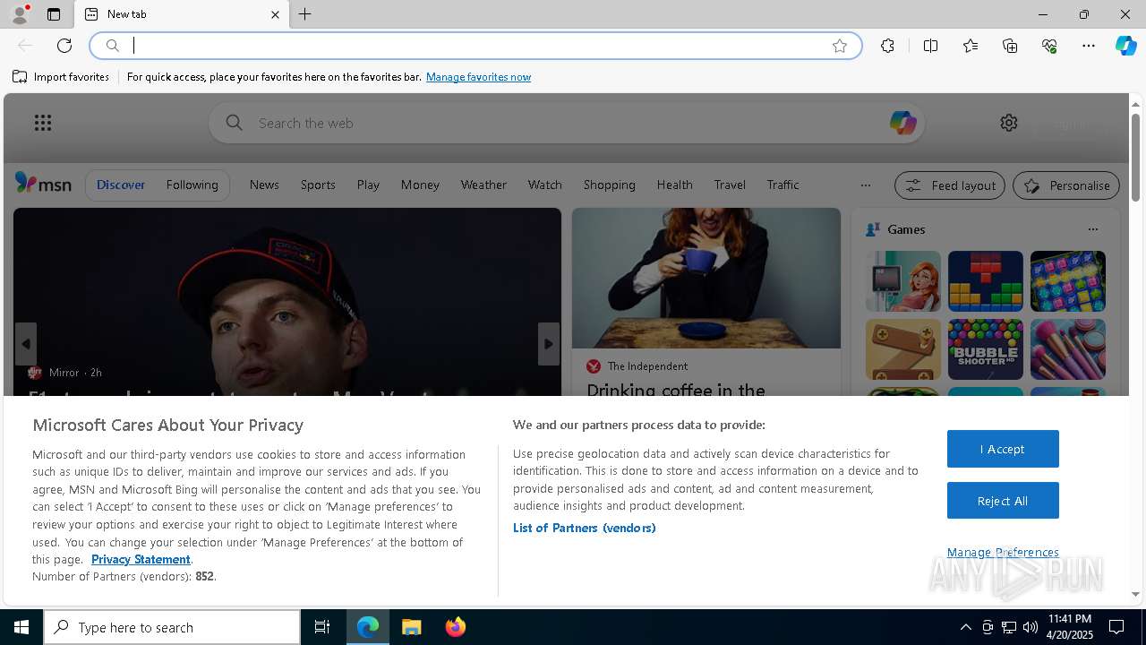Open the browser profile icon
Screen dimensions: 1146x645
pos(19,14)
